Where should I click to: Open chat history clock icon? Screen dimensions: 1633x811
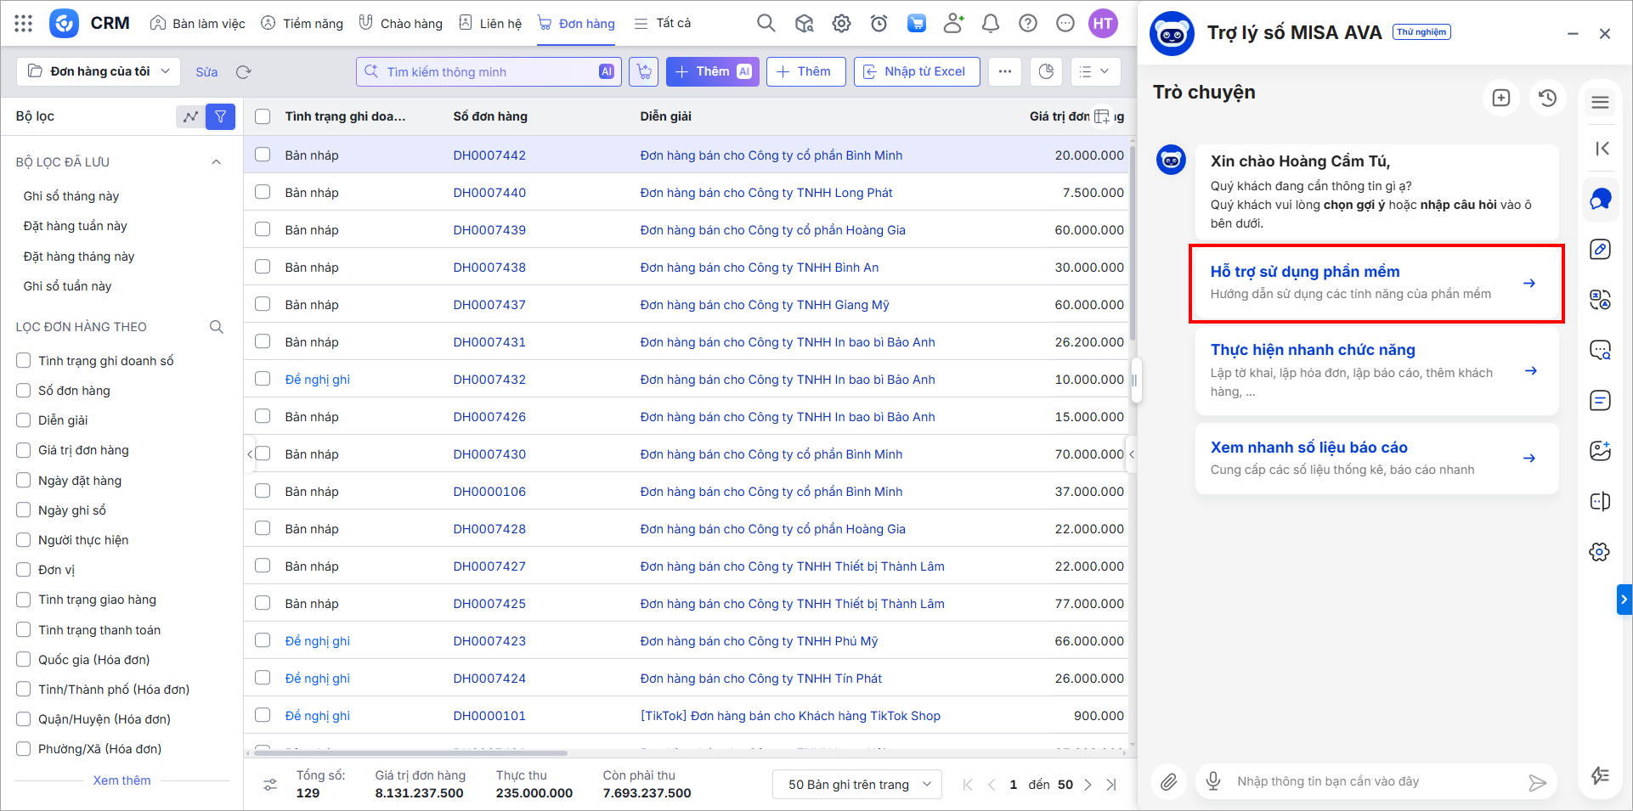[1547, 98]
